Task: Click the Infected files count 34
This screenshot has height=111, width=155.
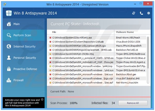Action: [113, 103]
